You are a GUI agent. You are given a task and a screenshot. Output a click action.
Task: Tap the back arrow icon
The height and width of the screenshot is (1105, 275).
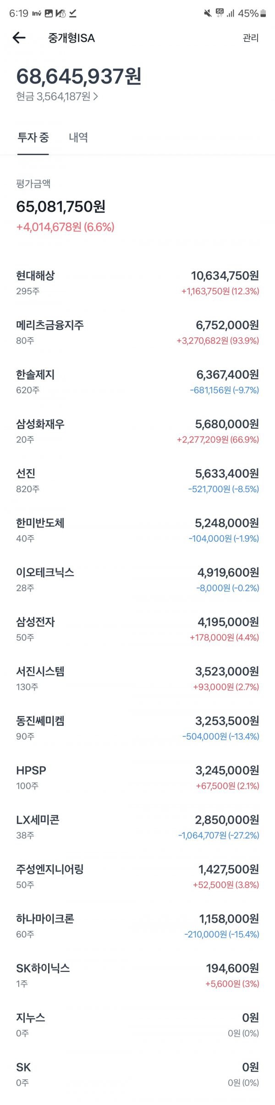click(19, 38)
